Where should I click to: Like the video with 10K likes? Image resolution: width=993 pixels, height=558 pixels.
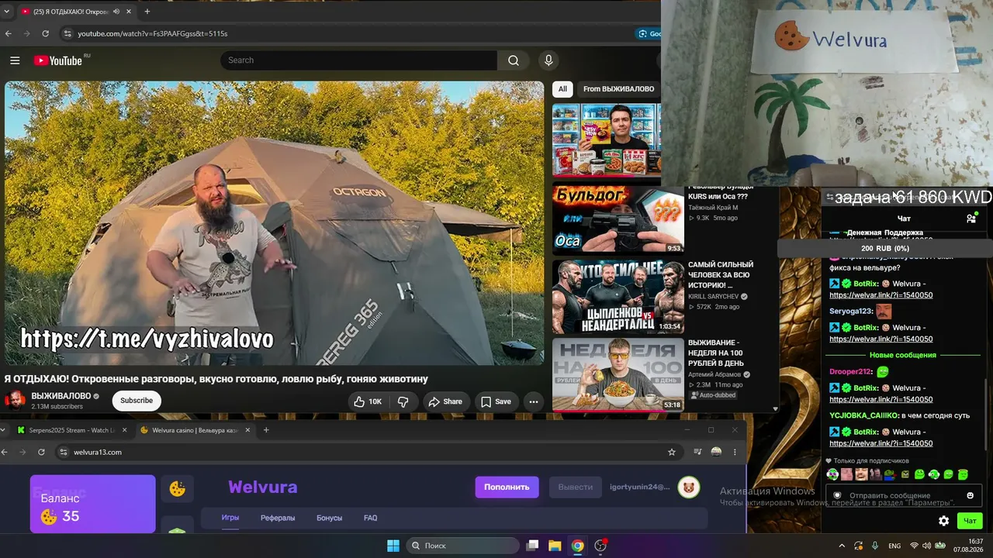coord(368,401)
